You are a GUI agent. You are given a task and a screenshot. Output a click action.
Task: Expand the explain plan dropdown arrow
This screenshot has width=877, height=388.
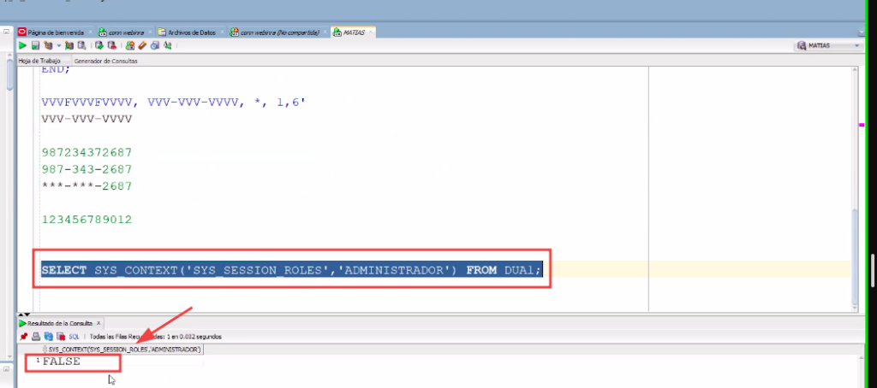[59, 45]
